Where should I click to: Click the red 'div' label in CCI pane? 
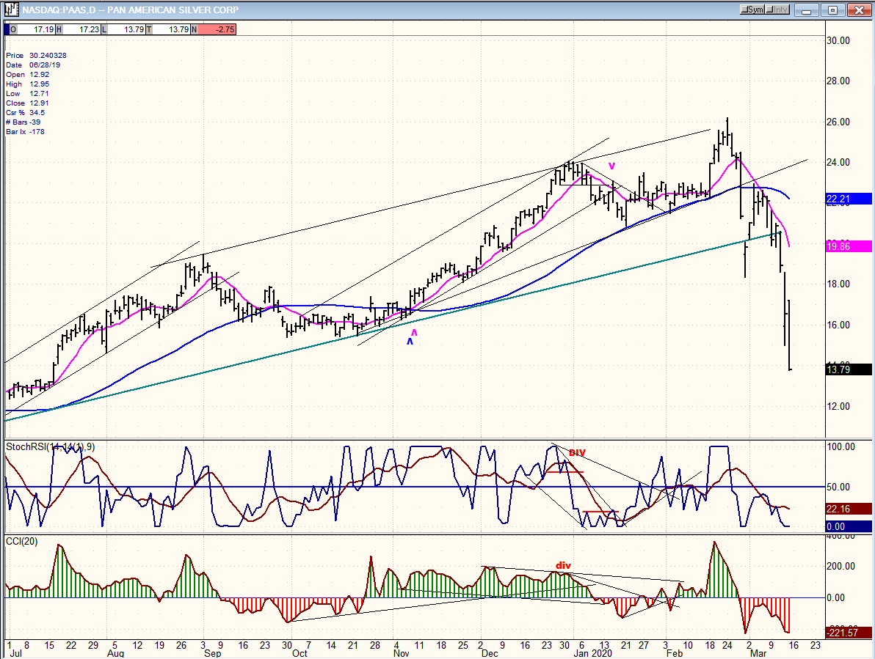[x=563, y=566]
